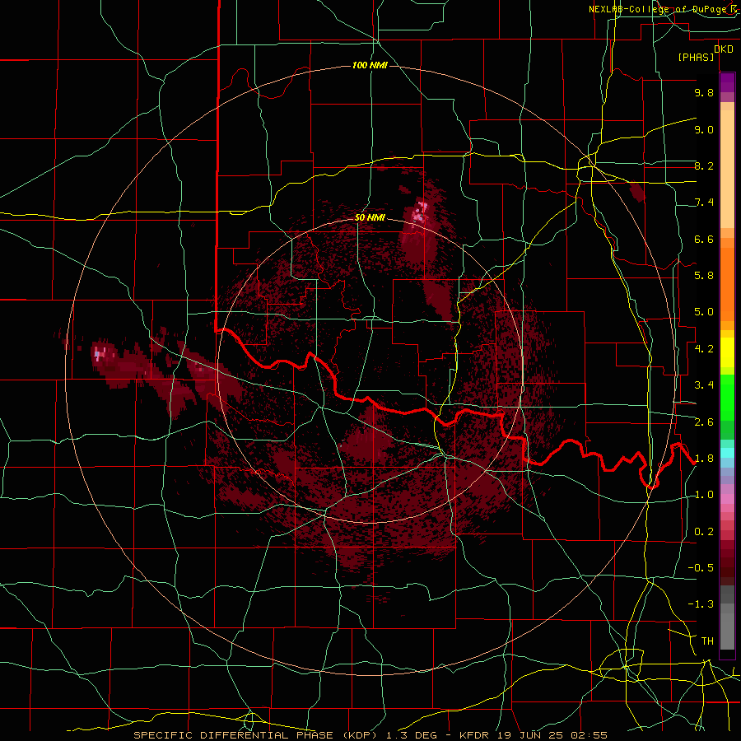Click the 1.8 scale value
741x741 pixels.
704,459
